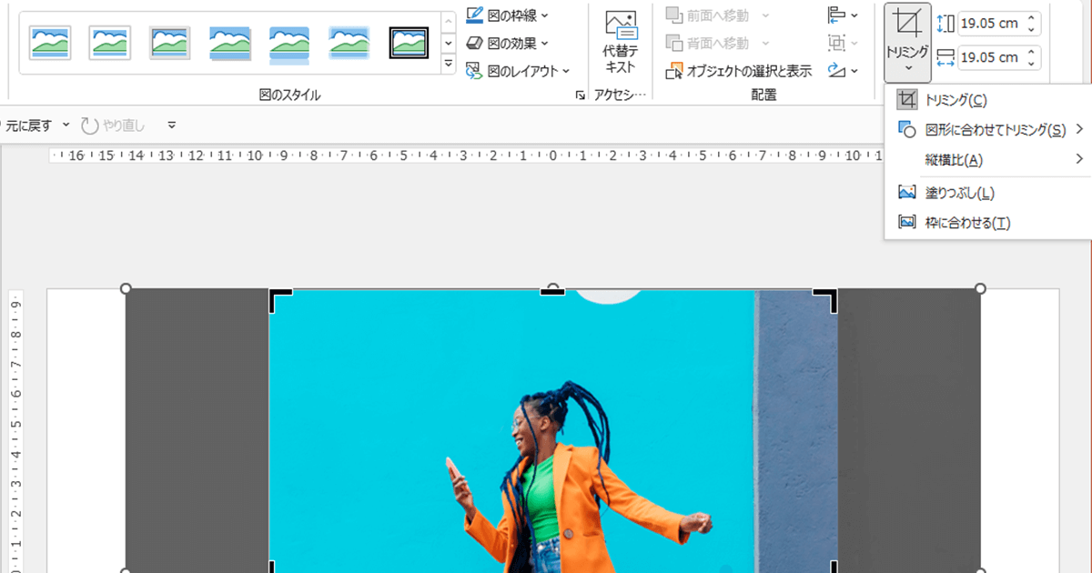The height and width of the screenshot is (573, 1092).
Task: Open the rotate objects dropdown icon
Action: 843,70
